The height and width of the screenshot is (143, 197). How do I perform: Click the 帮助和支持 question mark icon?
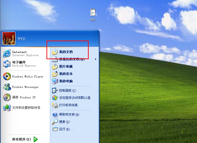click(55, 115)
